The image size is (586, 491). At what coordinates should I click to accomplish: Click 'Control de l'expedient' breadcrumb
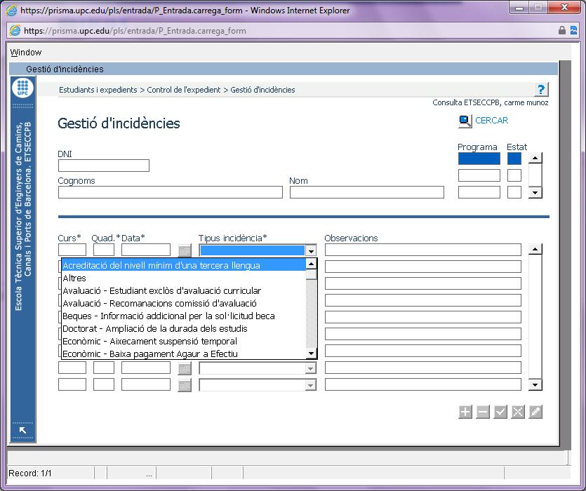coord(183,90)
